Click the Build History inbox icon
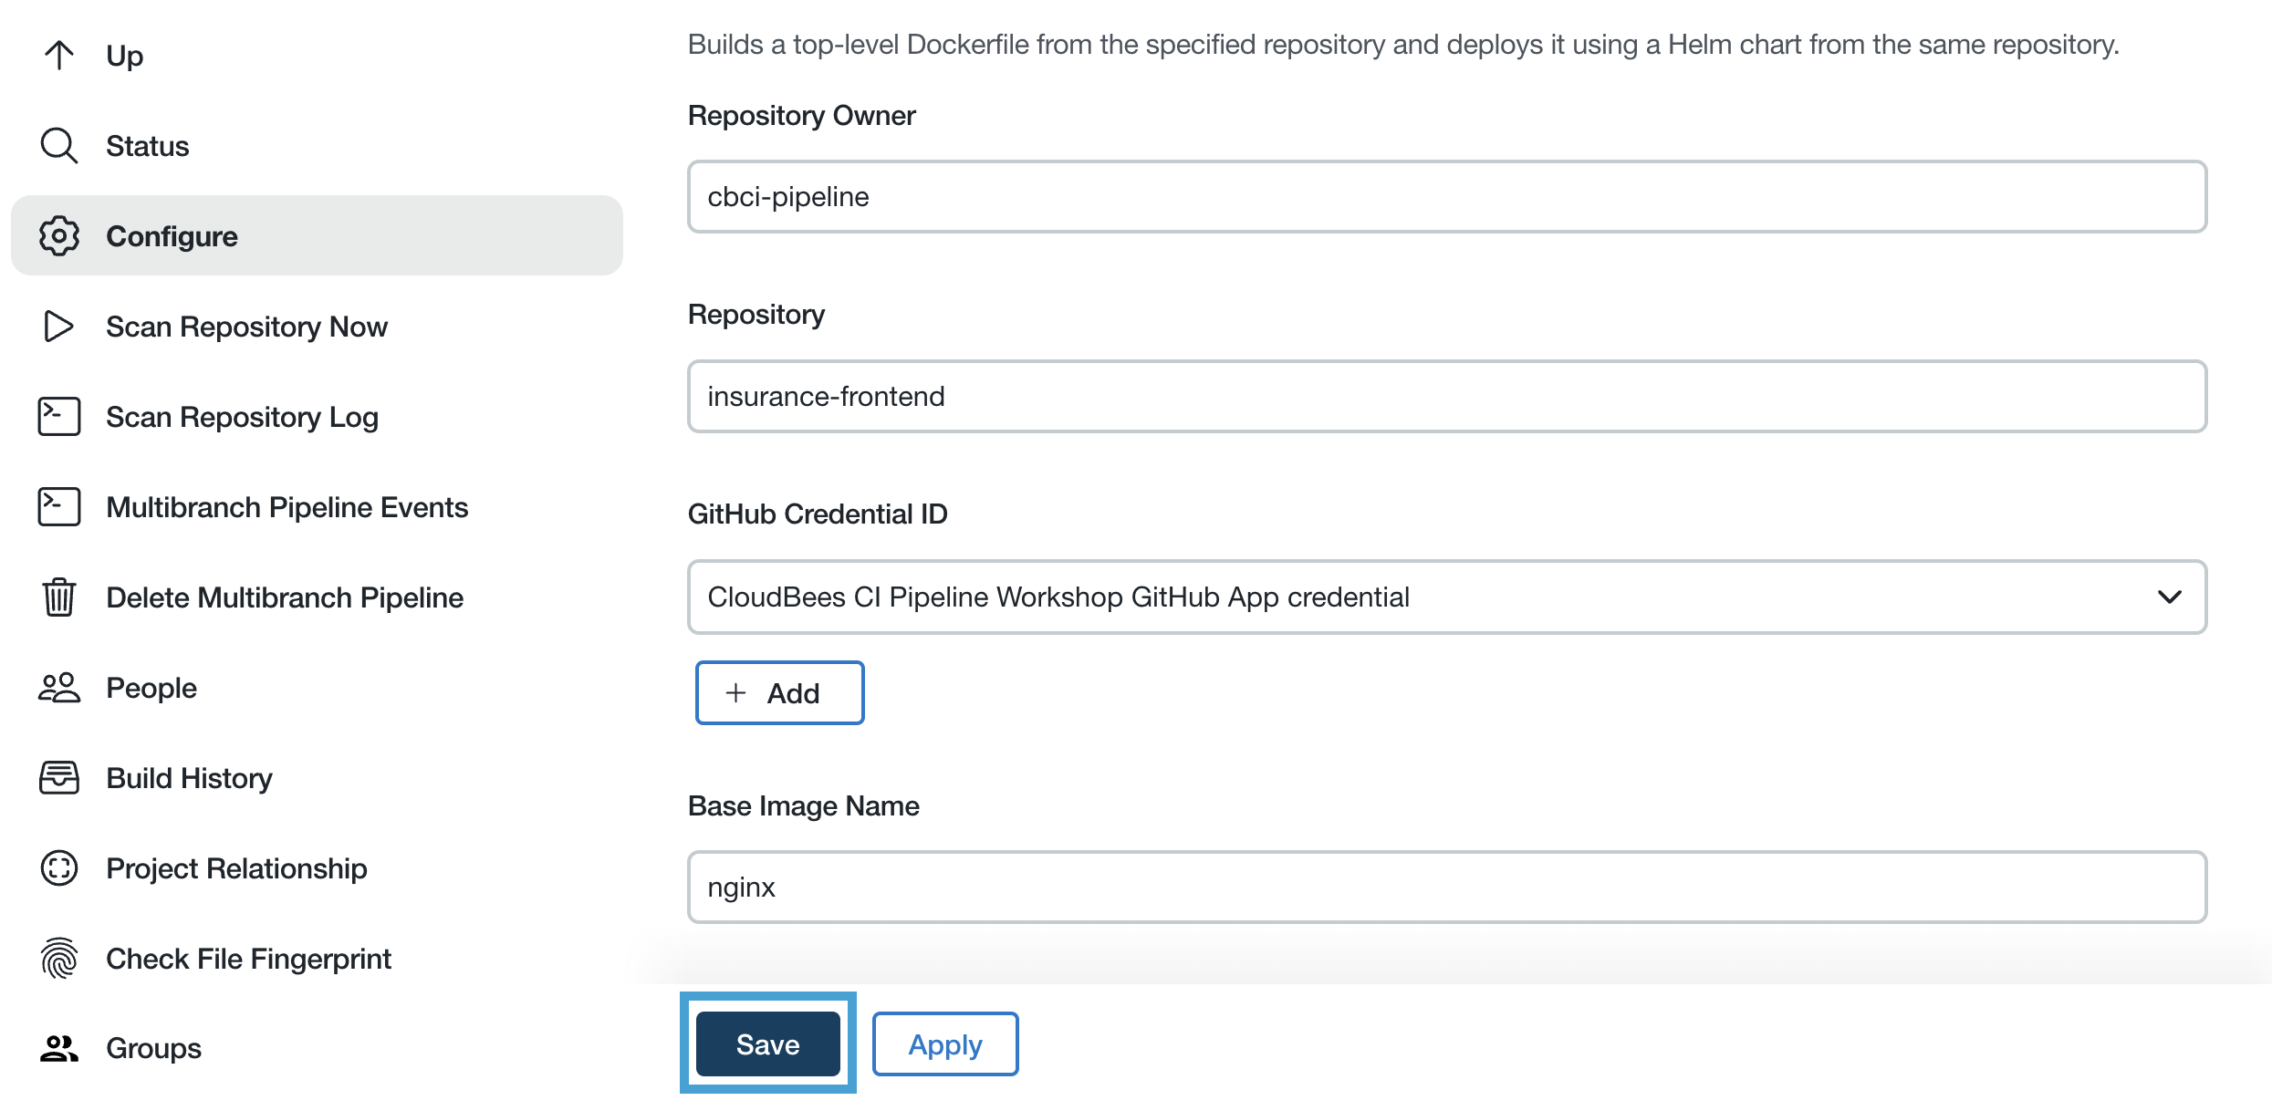The image size is (2272, 1111). click(59, 778)
